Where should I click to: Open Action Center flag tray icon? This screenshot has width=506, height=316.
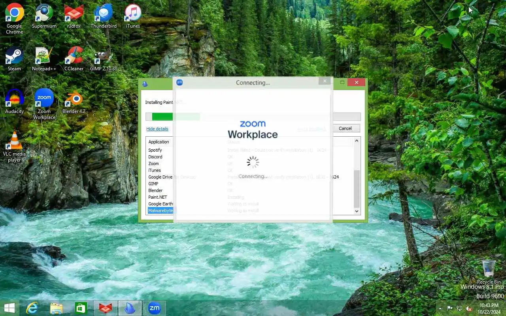point(450,308)
